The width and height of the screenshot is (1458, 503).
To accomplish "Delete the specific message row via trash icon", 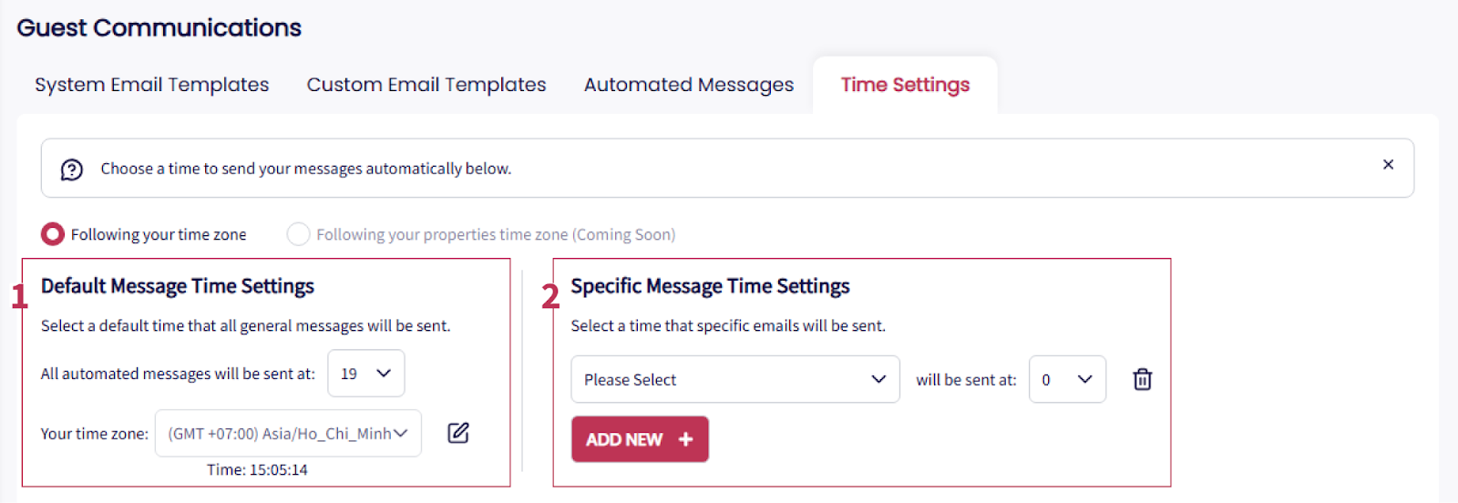I will (x=1142, y=379).
